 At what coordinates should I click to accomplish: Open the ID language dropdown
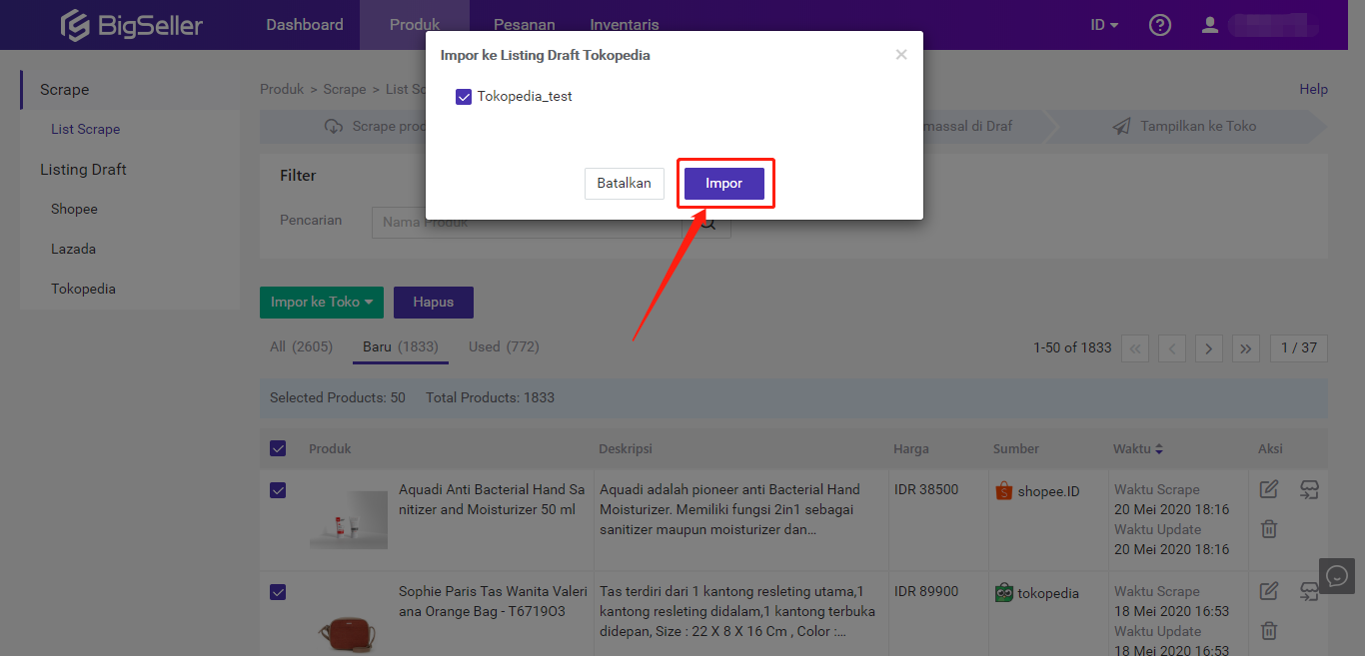pos(1104,25)
